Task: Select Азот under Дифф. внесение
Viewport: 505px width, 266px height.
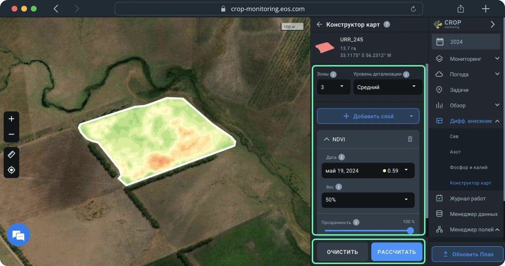Action: (x=455, y=152)
